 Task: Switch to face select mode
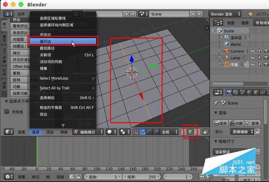coord(197,132)
